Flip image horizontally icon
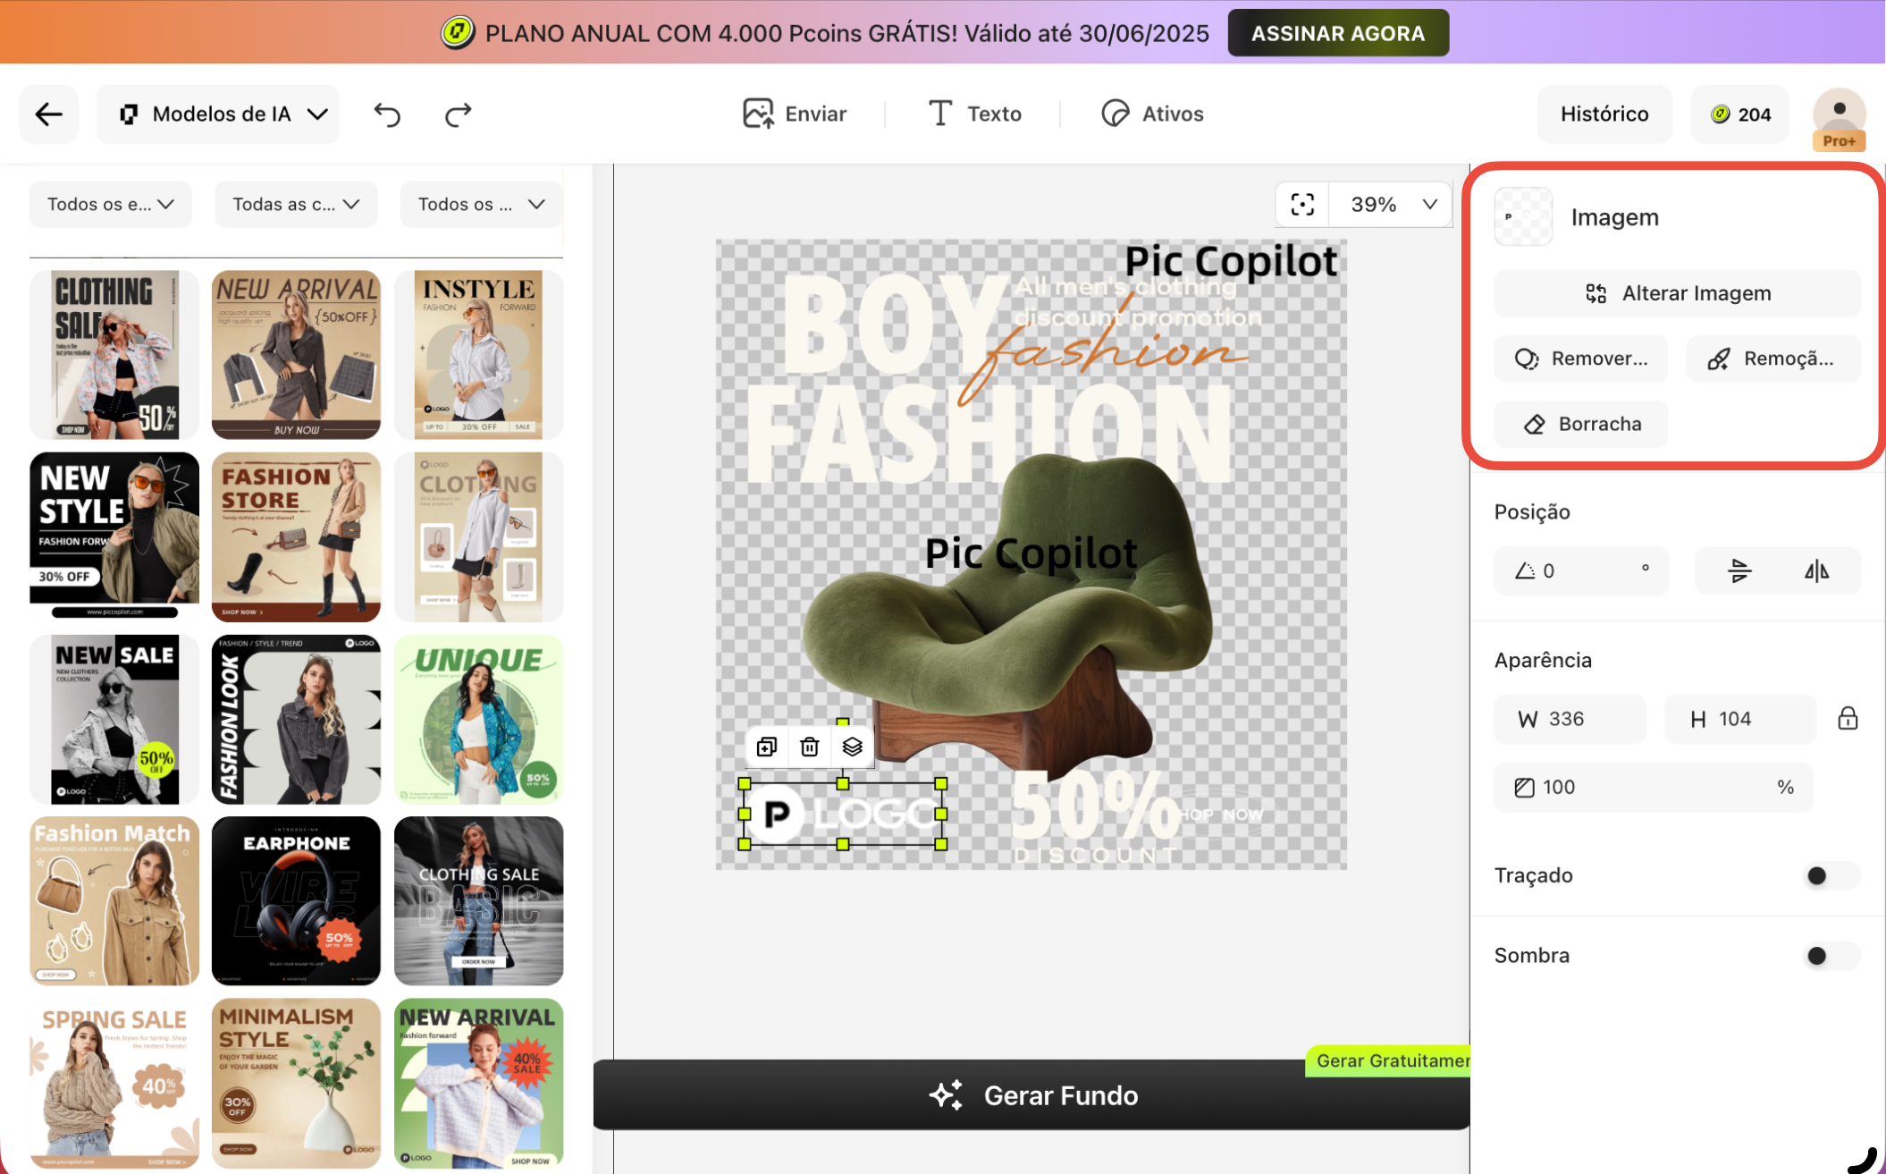The width and height of the screenshot is (1886, 1174). pos(1816,570)
